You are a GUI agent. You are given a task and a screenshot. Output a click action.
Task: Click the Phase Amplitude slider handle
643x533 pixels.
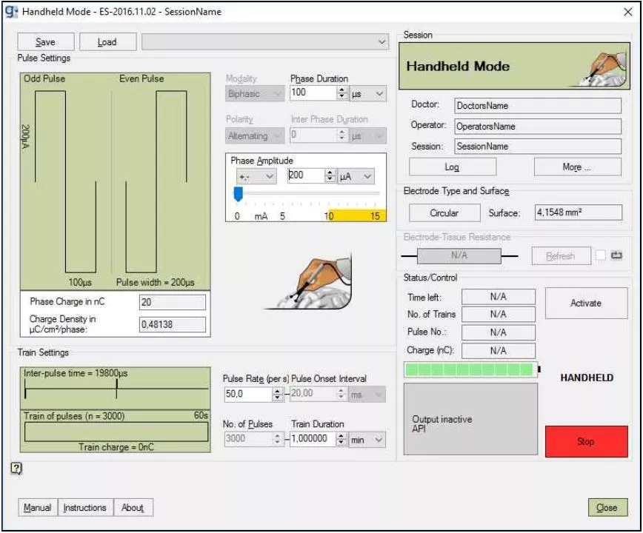coord(238,194)
